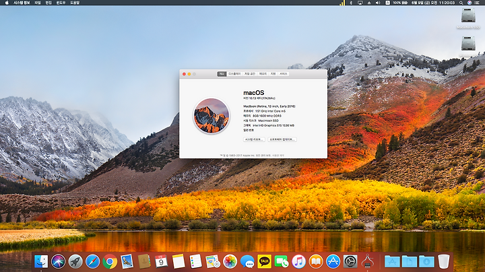Open iBooks orange book icon
The height and width of the screenshot is (272, 485).
tap(316, 261)
